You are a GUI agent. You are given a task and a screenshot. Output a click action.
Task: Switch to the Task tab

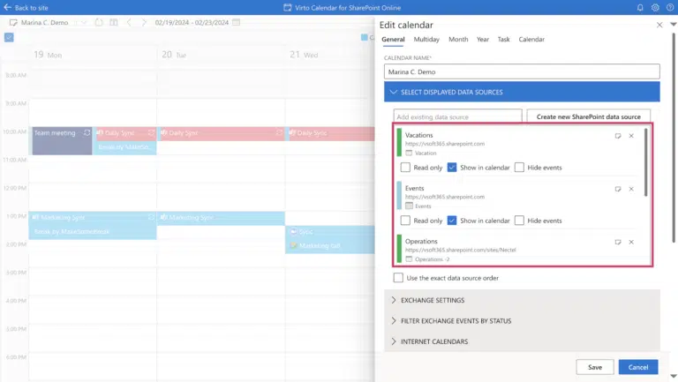pyautogui.click(x=504, y=40)
